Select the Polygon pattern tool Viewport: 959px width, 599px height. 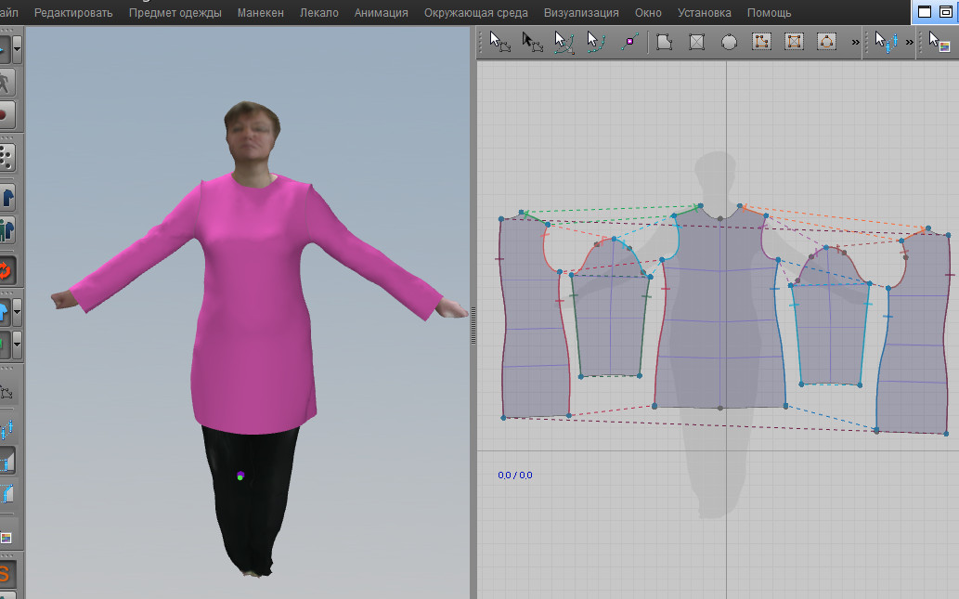pyautogui.click(x=664, y=42)
